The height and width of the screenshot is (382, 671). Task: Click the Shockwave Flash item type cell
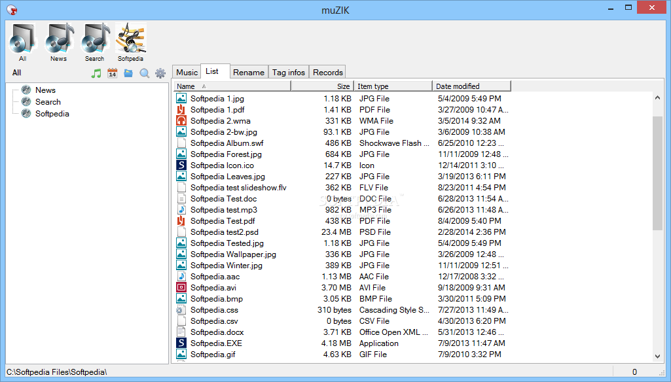[x=394, y=143]
